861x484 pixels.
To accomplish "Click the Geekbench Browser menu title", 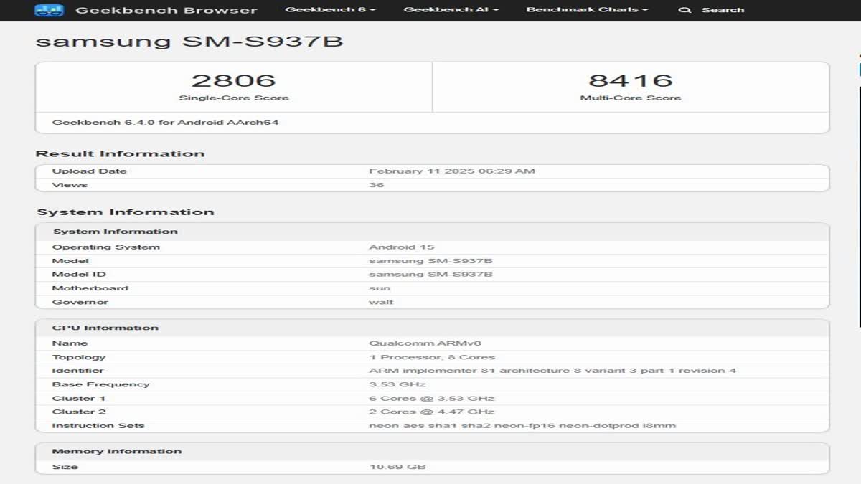I will coord(165,10).
